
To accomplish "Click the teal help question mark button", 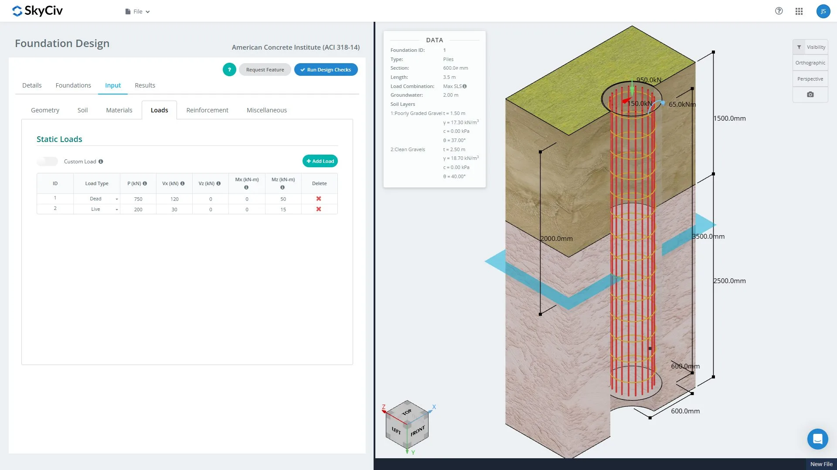I will (229, 70).
